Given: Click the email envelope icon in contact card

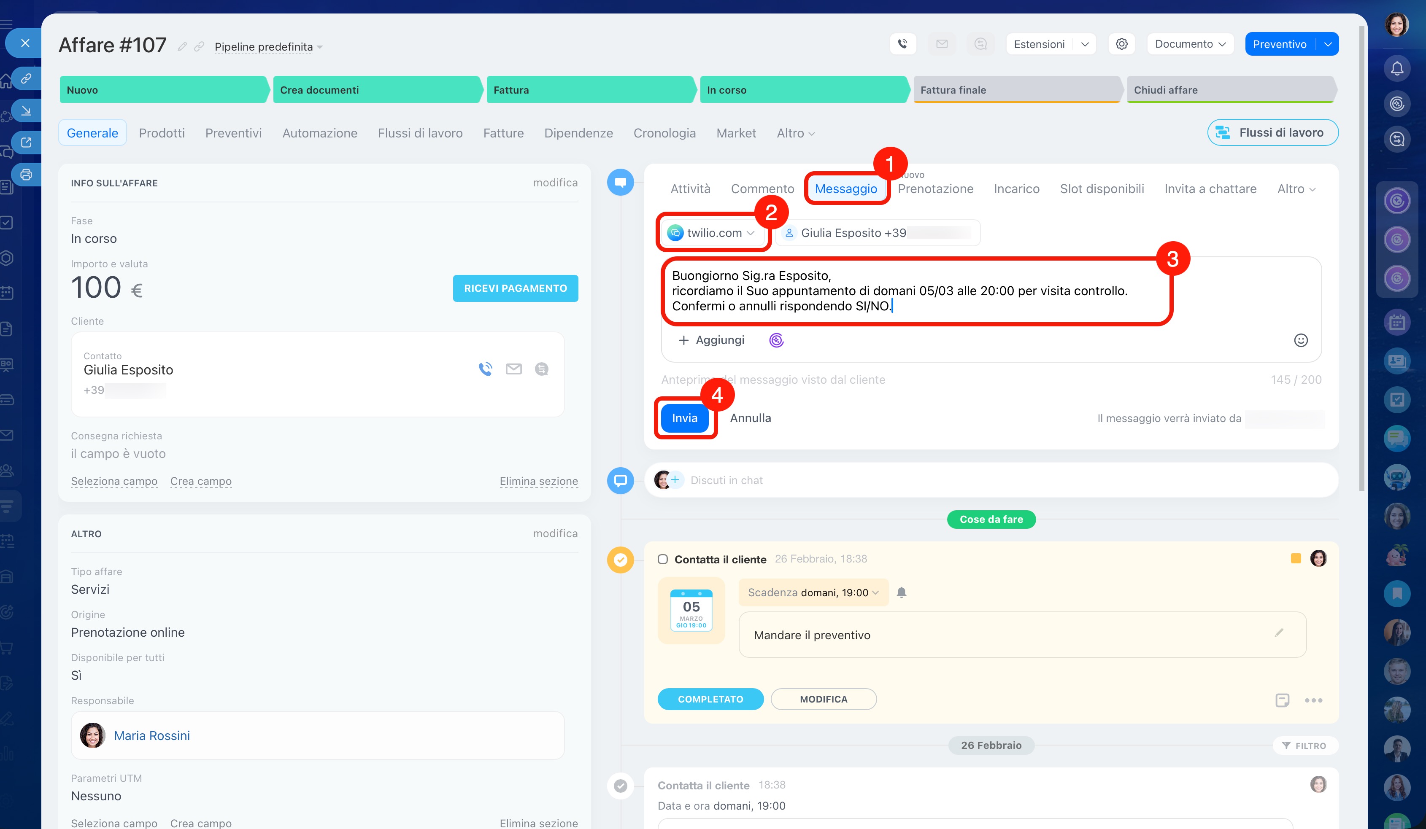Looking at the screenshot, I should (513, 369).
